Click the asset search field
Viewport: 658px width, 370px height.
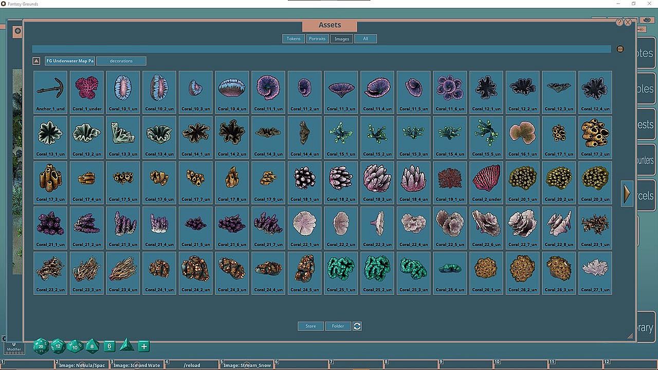322,49
